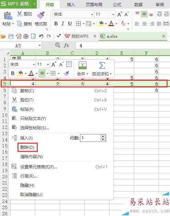Screen dimensions: 170x216
Task: Open the 公式 ribbon tab
Action: point(117,5)
